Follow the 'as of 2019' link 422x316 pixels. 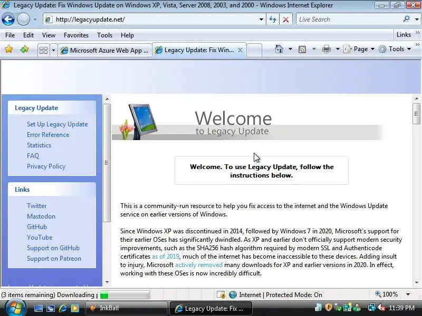click(x=166, y=256)
